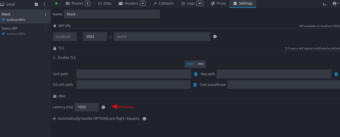Browse for the Cert path file
The width and height of the screenshot is (340, 137).
pyautogui.click(x=196, y=74)
